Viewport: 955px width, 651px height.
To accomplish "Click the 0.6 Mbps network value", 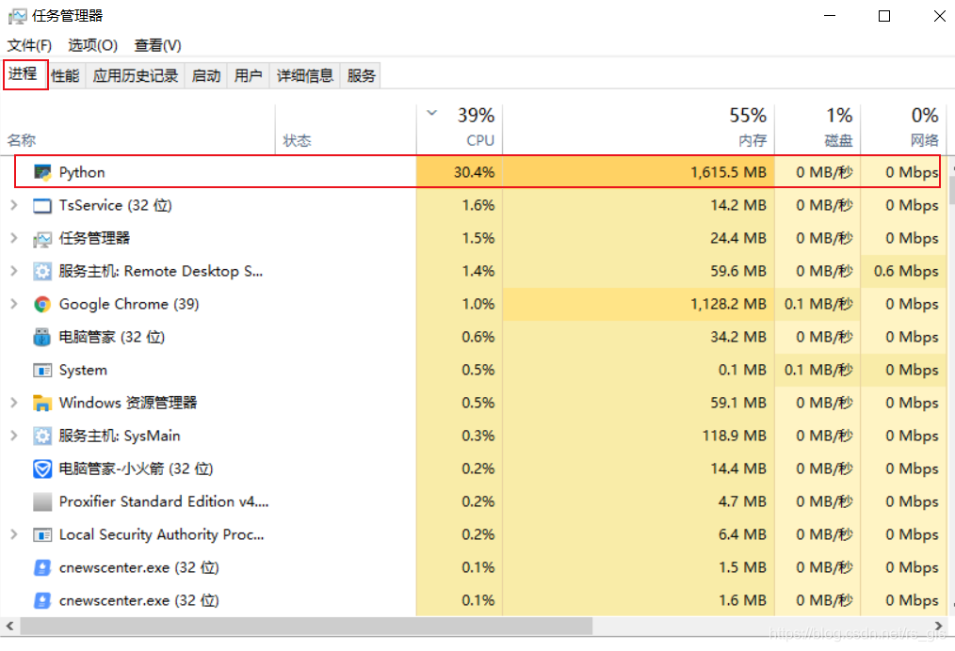I will (x=906, y=271).
